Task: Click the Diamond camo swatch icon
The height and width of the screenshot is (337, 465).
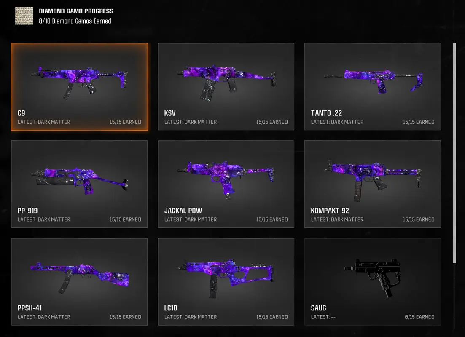Action: pyautogui.click(x=24, y=16)
